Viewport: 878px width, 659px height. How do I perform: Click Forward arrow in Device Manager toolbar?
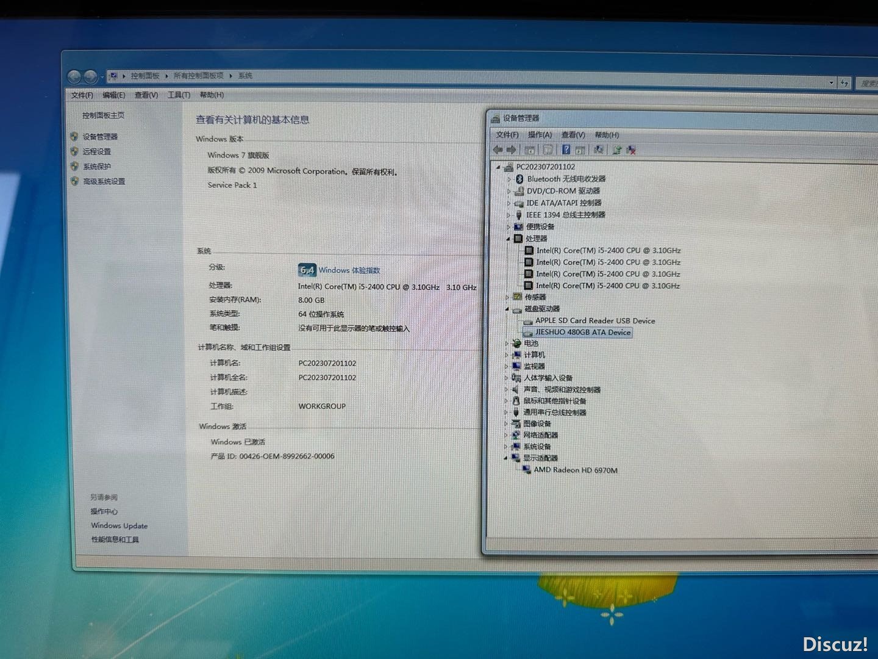point(512,149)
